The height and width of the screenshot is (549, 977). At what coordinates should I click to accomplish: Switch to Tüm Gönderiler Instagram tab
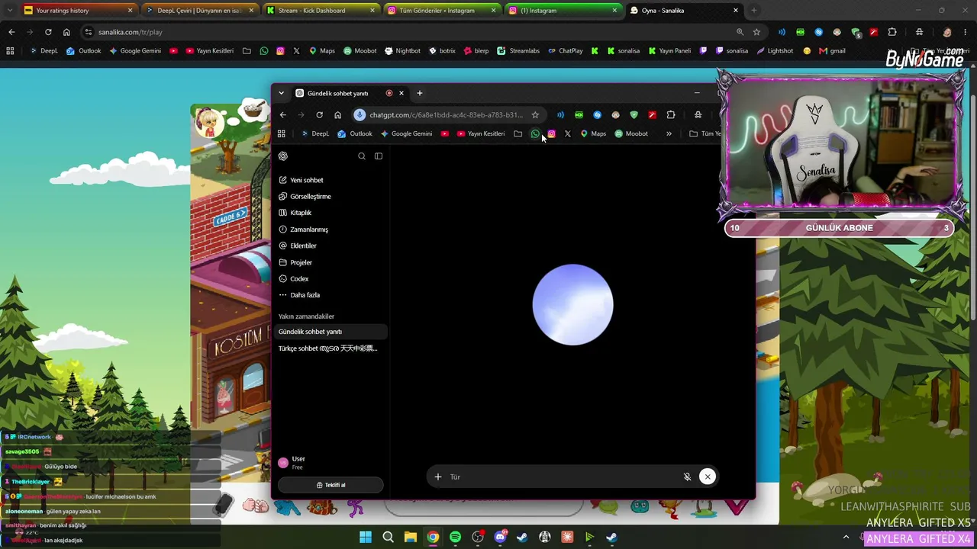[x=441, y=11]
